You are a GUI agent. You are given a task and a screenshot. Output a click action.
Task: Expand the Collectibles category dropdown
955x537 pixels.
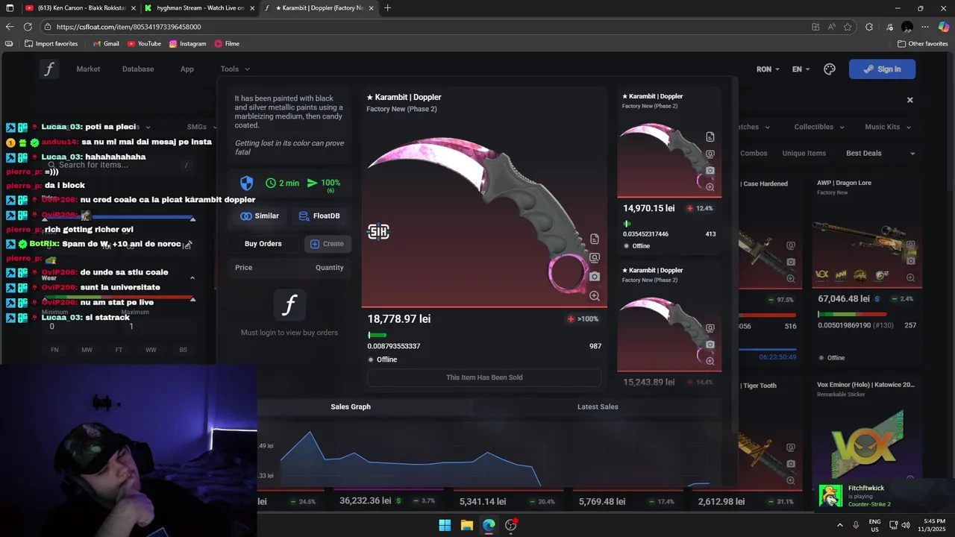818,127
